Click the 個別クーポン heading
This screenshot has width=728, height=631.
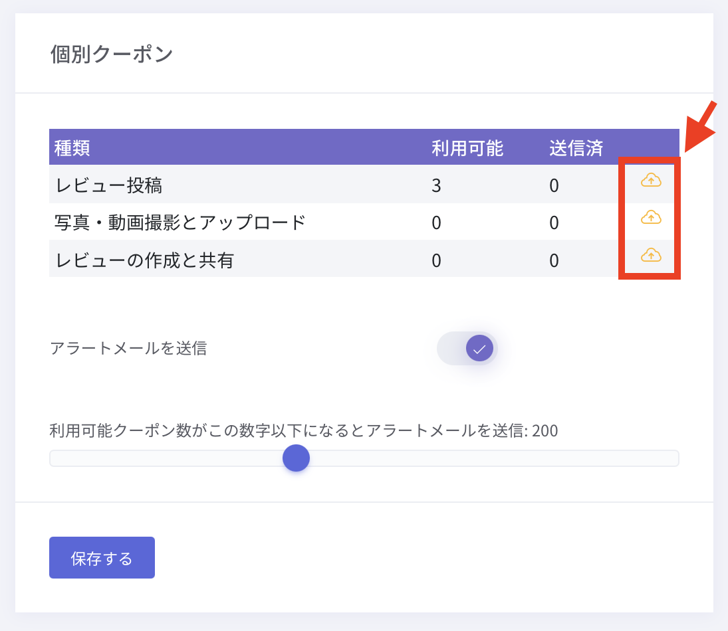(112, 54)
